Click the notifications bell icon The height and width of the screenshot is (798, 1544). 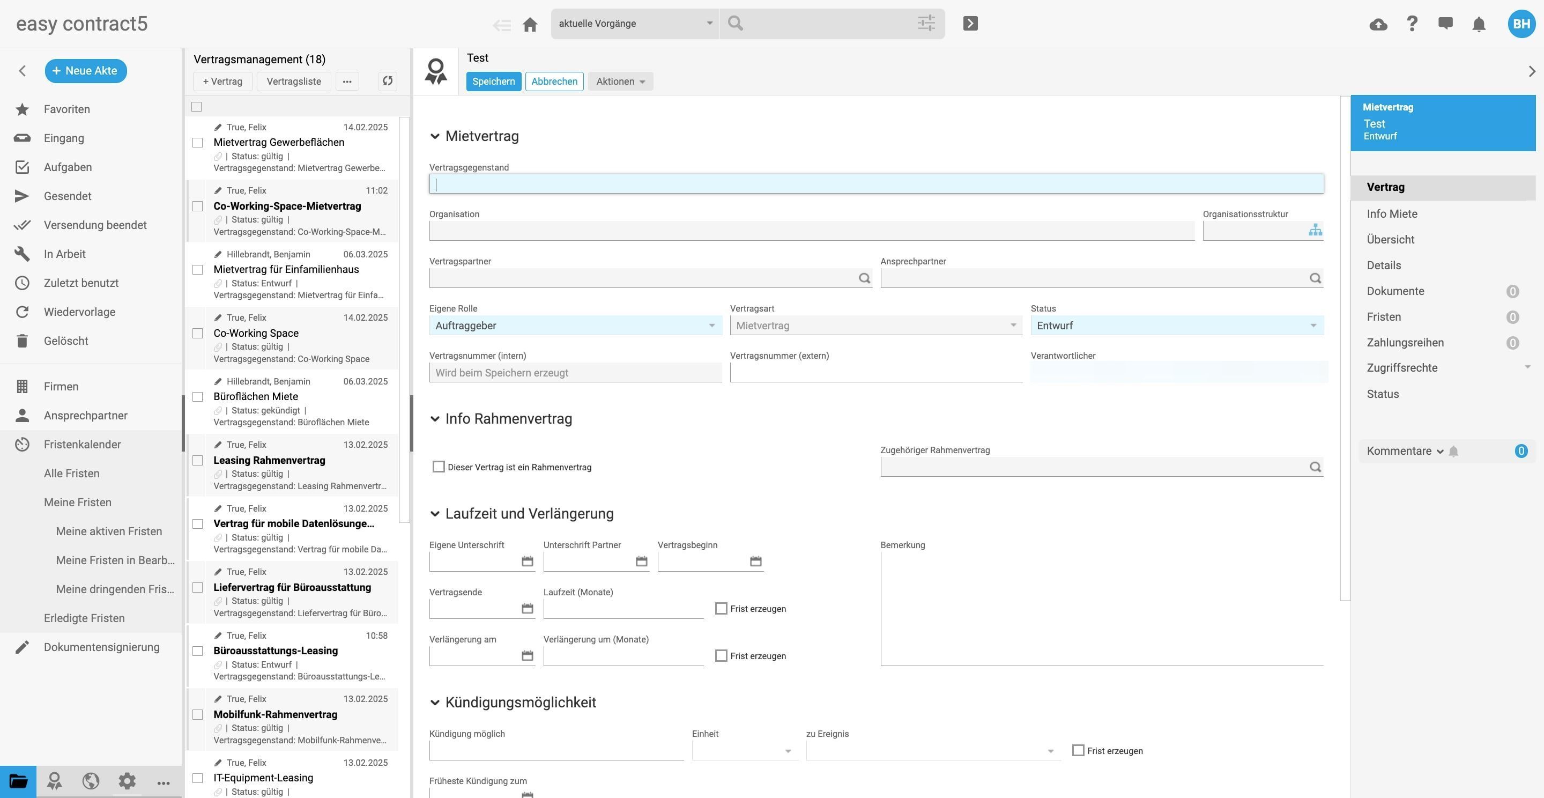tap(1478, 24)
